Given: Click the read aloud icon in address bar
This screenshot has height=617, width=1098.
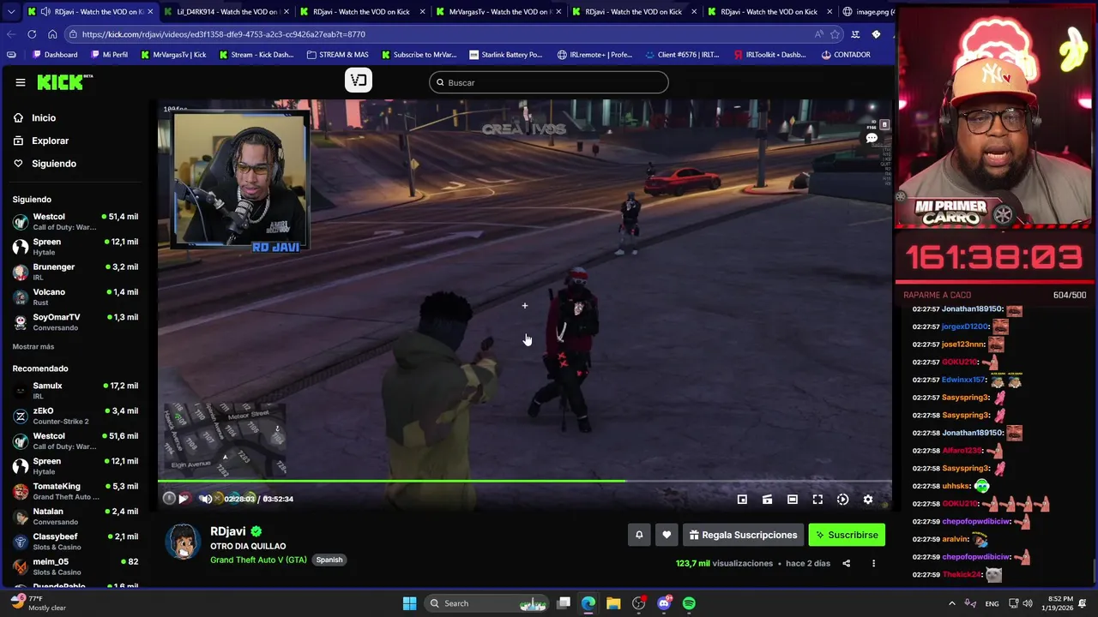Looking at the screenshot, I should tap(818, 34).
